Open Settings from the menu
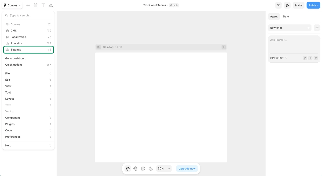 click(28, 50)
